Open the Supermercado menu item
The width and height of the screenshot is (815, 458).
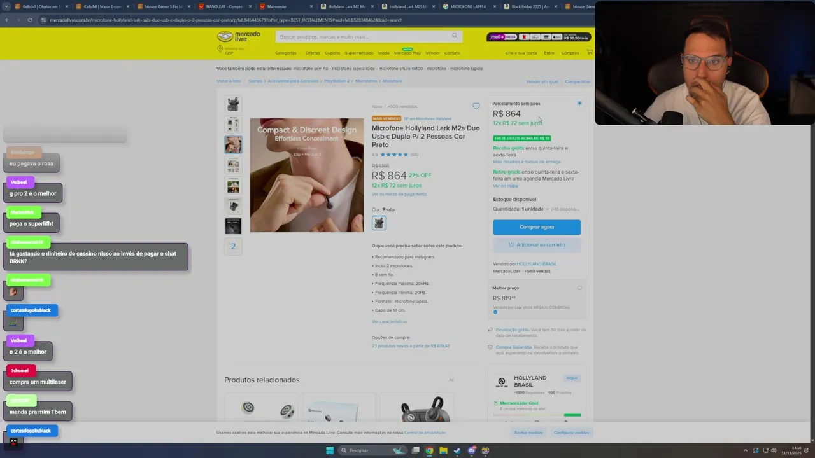359,53
